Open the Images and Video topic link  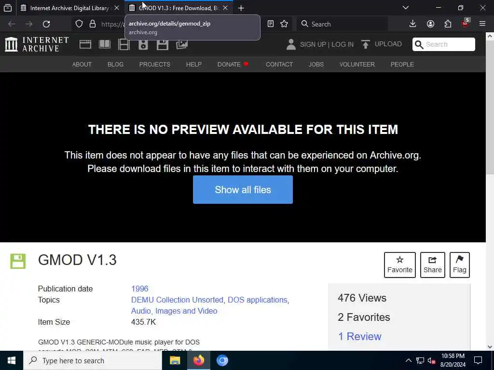pyautogui.click(x=186, y=311)
